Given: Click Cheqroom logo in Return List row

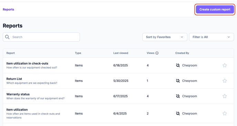Looking at the screenshot, I should (x=178, y=81).
